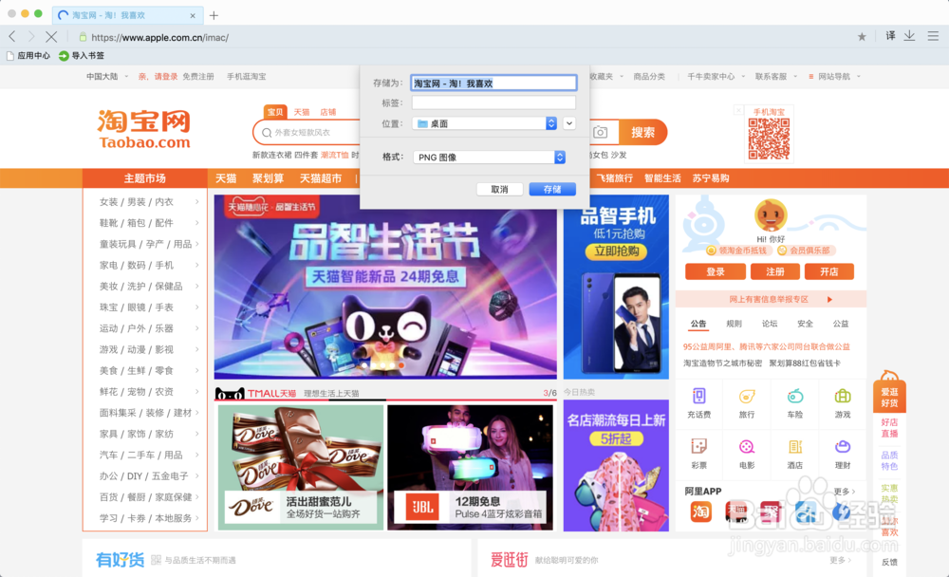
Task: Click the 登录 button
Action: (x=716, y=271)
